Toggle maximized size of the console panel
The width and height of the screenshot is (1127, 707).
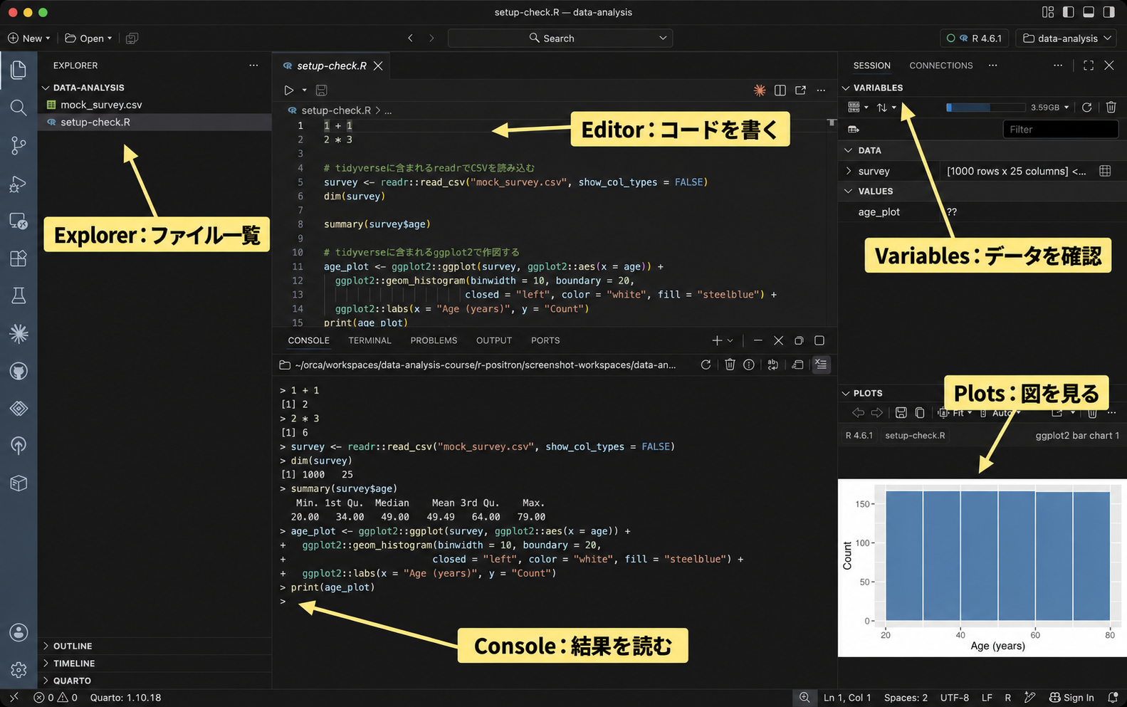[819, 340]
